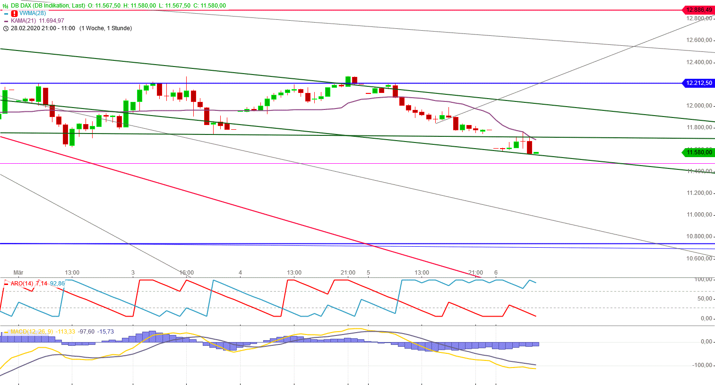Click the blue VWMA line color marker
The image size is (715, 385).
6,14
